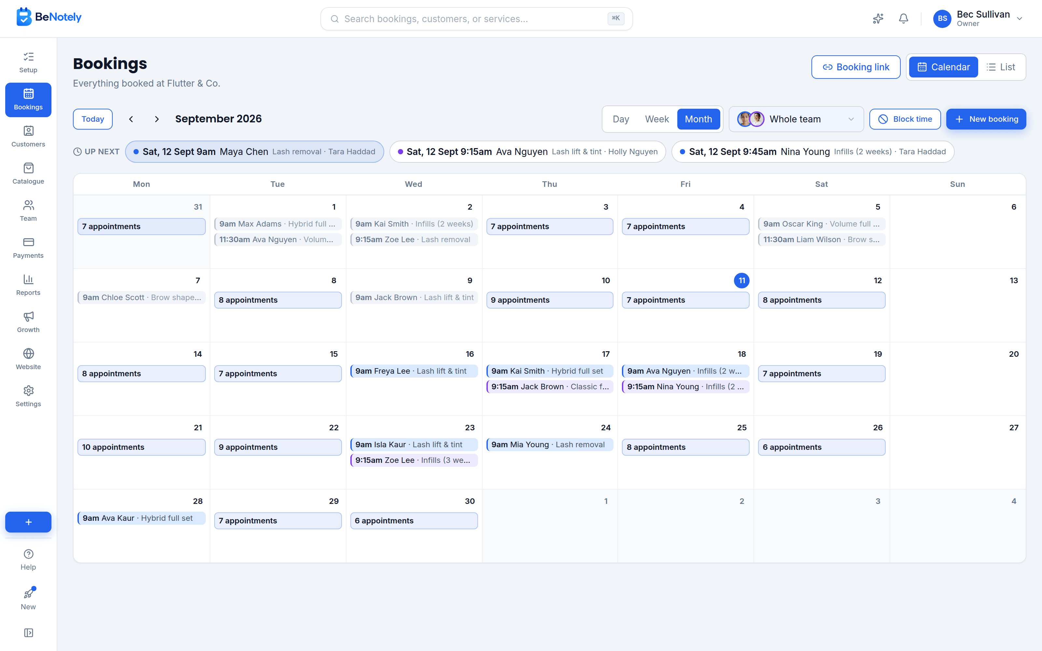Image resolution: width=1042 pixels, height=651 pixels.
Task: Open 9am Chloe Scott Brow shape booking
Action: (141, 298)
